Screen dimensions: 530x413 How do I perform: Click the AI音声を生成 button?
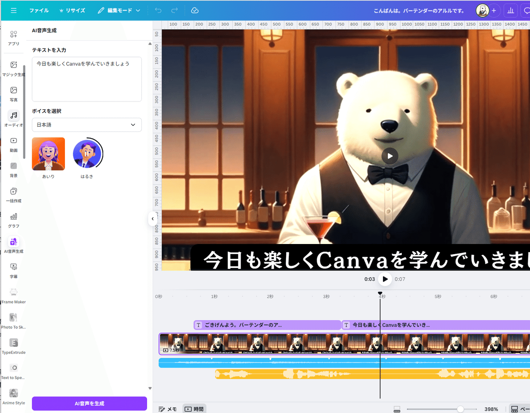coord(89,403)
